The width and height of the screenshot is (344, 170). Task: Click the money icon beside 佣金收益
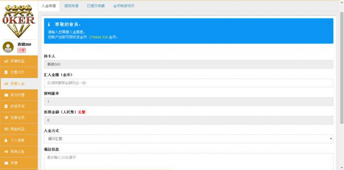coord(6,129)
